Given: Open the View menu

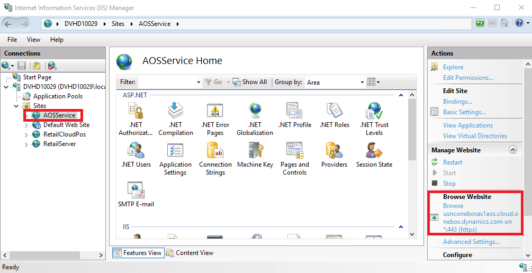Looking at the screenshot, I should tap(33, 40).
